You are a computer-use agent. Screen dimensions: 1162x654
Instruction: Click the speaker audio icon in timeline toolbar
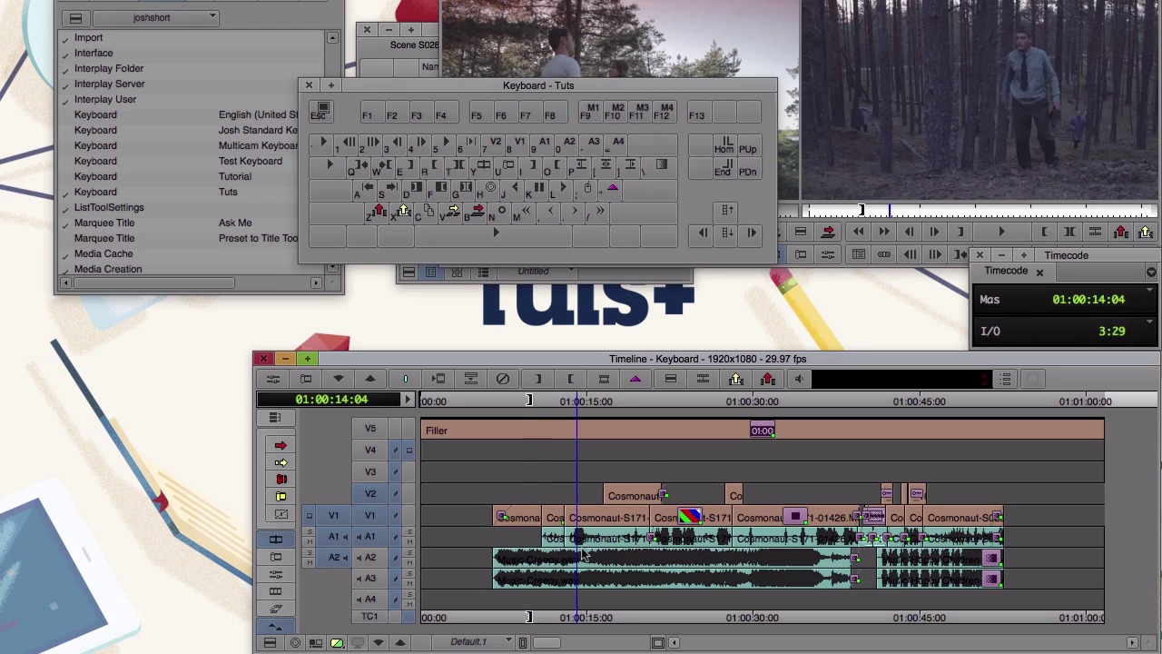[x=799, y=379]
